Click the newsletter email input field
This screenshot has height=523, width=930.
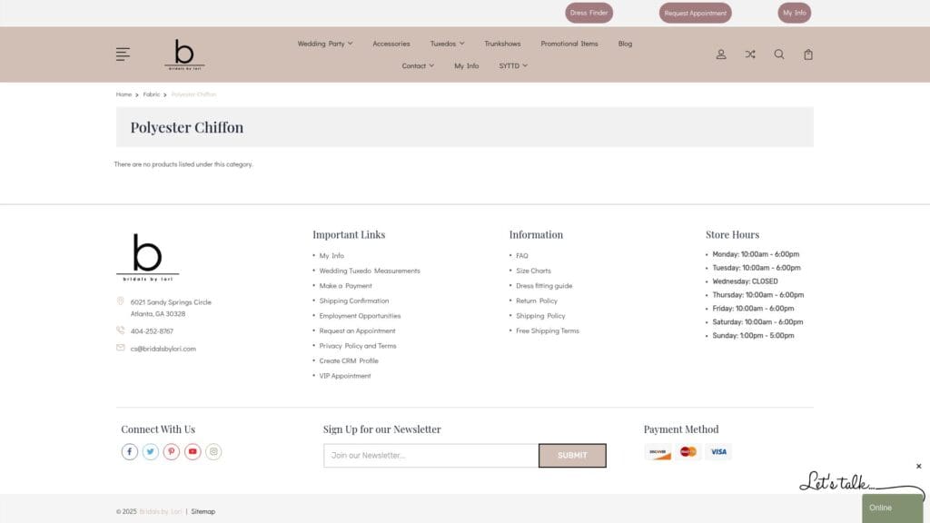(430, 456)
